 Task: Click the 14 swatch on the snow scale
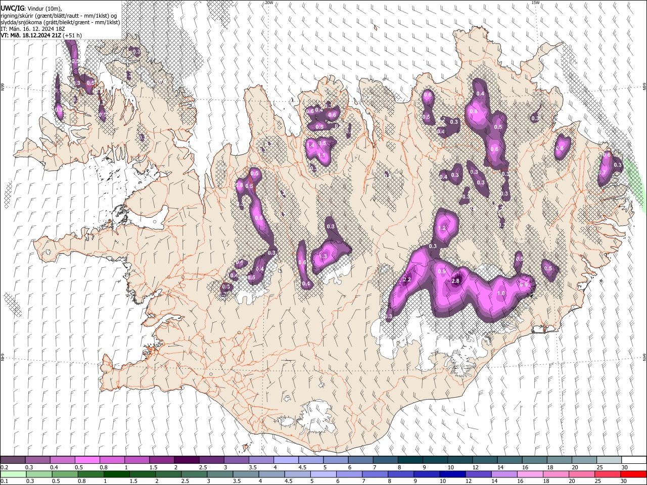[510, 460]
